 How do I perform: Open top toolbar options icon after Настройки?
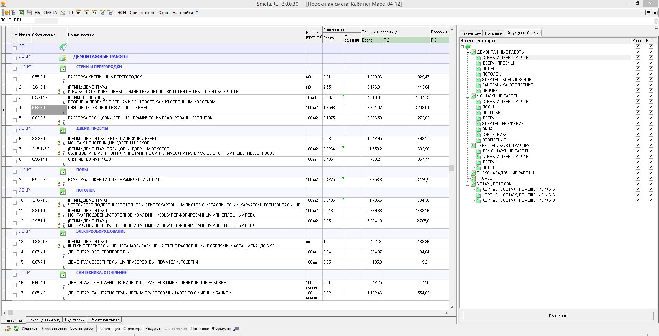click(x=199, y=13)
